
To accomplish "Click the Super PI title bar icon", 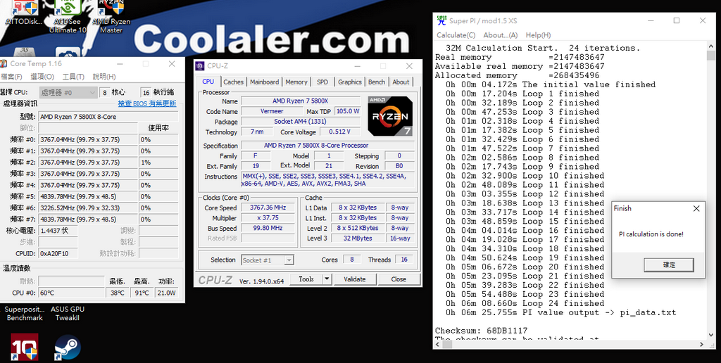I will coord(441,20).
